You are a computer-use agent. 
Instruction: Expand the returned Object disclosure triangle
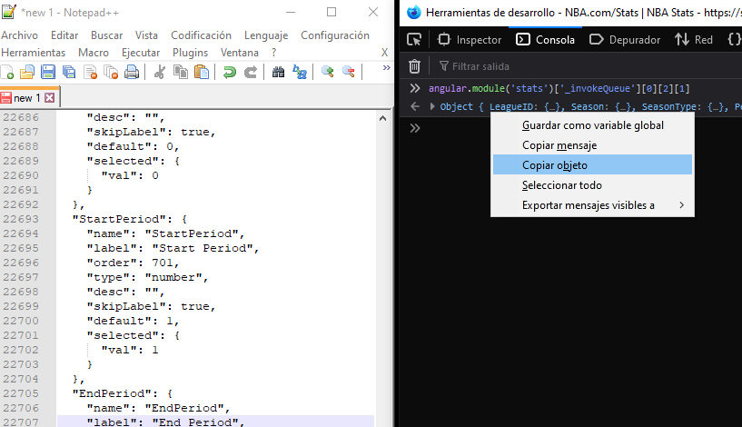coord(432,106)
